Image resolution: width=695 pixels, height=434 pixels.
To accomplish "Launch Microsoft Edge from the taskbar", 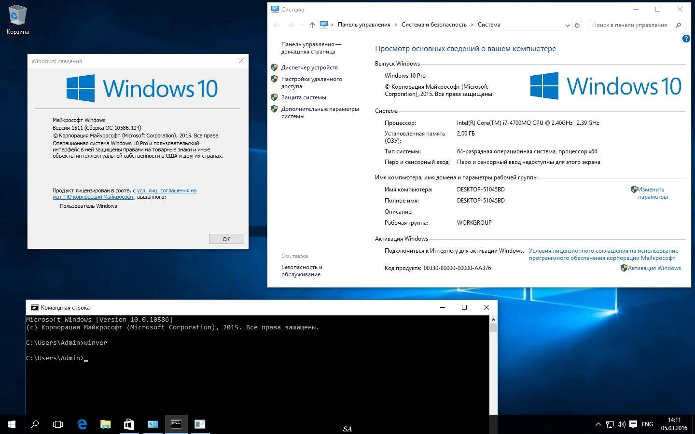I will [x=82, y=424].
